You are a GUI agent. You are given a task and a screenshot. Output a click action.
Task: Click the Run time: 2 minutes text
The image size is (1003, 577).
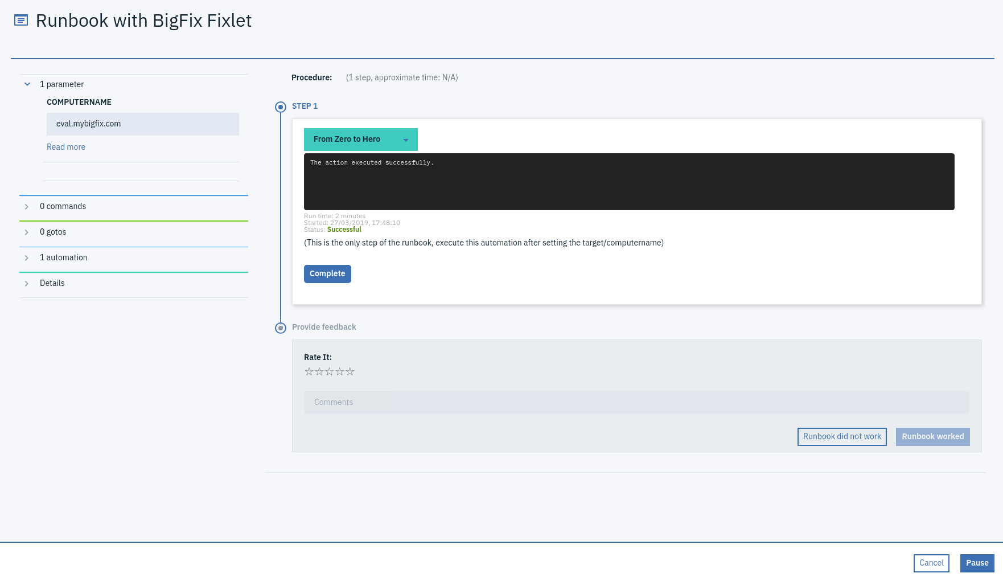(x=335, y=216)
